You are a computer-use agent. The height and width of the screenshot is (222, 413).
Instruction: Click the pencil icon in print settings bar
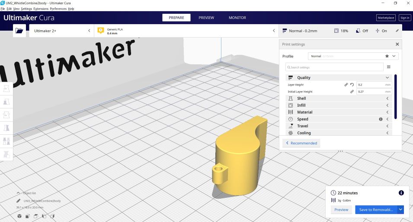[397, 31]
